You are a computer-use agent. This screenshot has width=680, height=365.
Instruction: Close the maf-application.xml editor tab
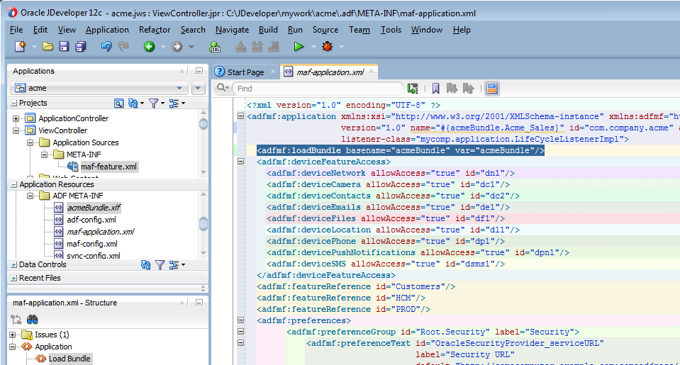[x=372, y=72]
